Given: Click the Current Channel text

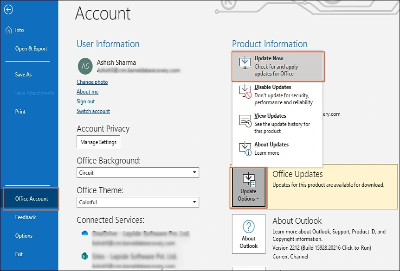Looking at the screenshot, I should click(x=290, y=257).
